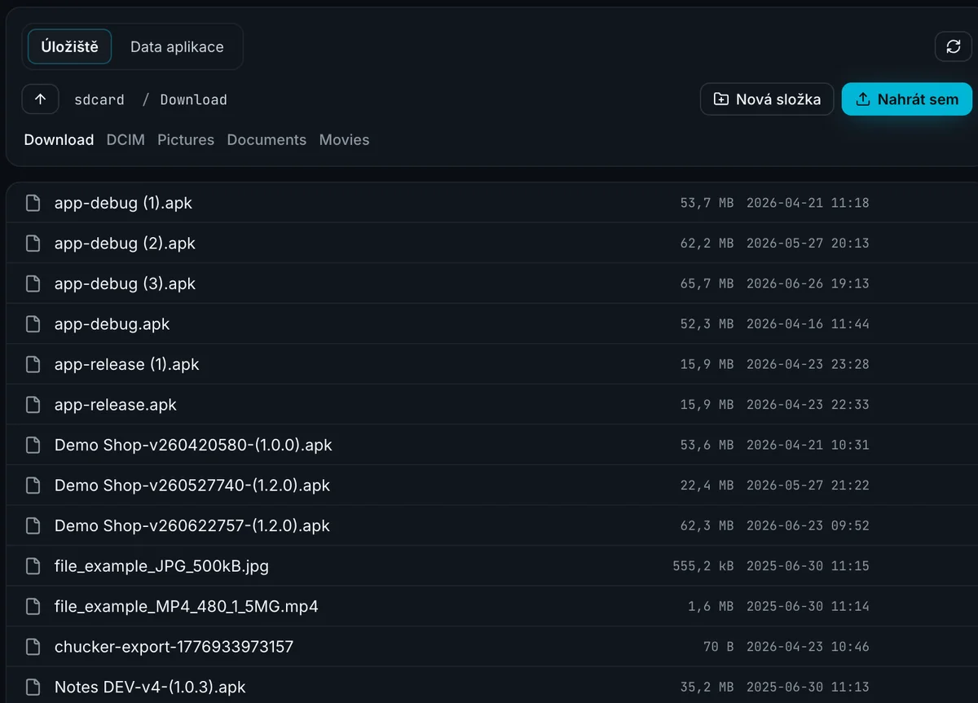Image resolution: width=978 pixels, height=703 pixels.
Task: Switch to the Úložiště tab
Action: (x=69, y=46)
